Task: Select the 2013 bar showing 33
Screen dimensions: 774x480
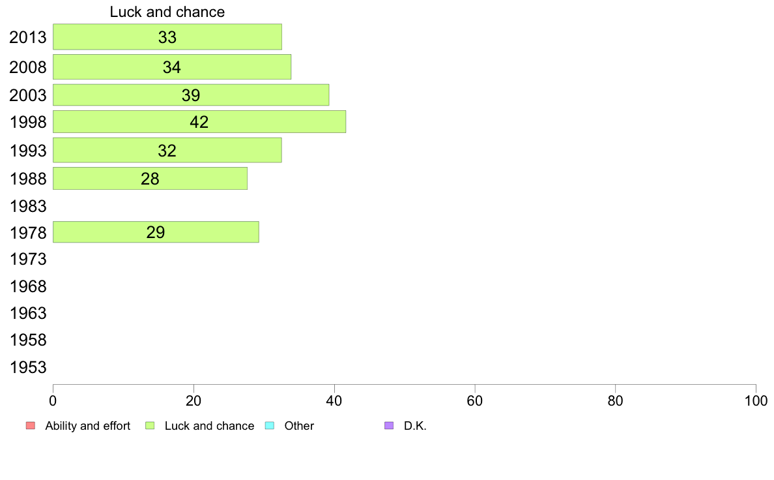Action: click(167, 37)
